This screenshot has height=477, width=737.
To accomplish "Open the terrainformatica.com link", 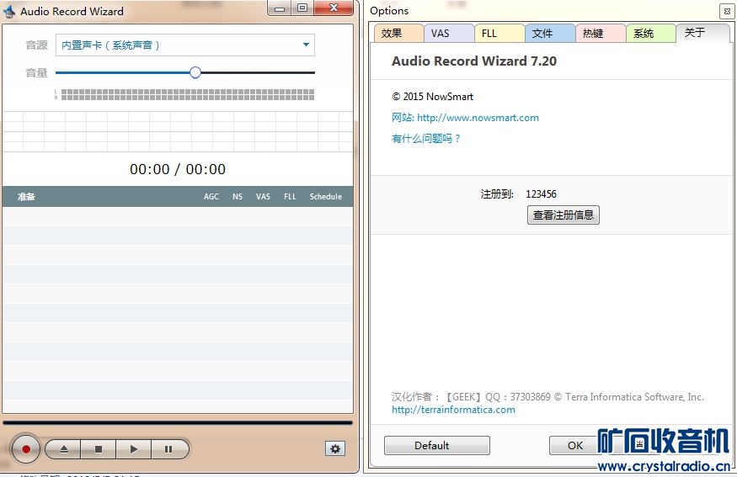I will click(454, 410).
